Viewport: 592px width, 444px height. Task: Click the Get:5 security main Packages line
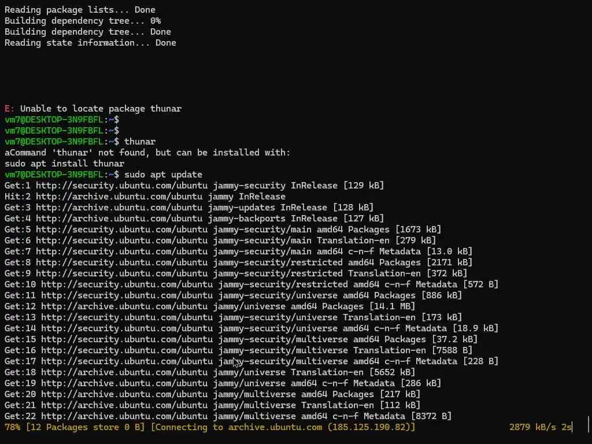[x=223, y=229]
